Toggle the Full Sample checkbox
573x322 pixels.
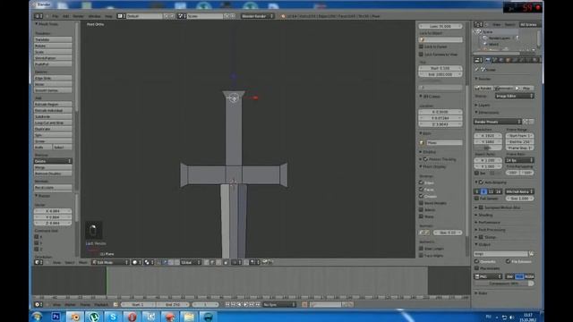(476, 199)
